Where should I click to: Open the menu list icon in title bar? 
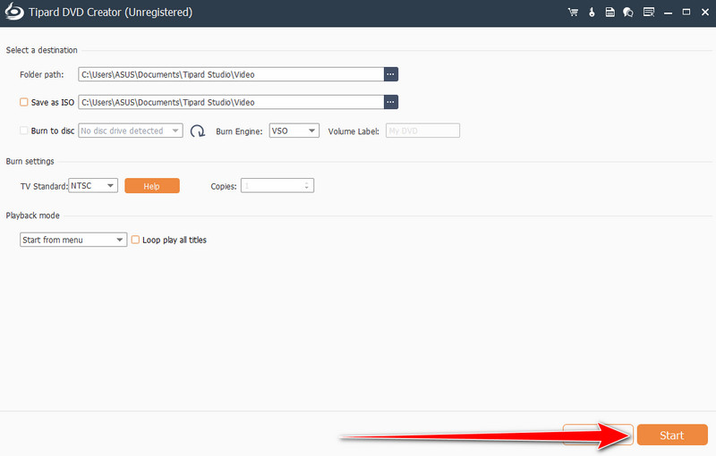pos(648,13)
